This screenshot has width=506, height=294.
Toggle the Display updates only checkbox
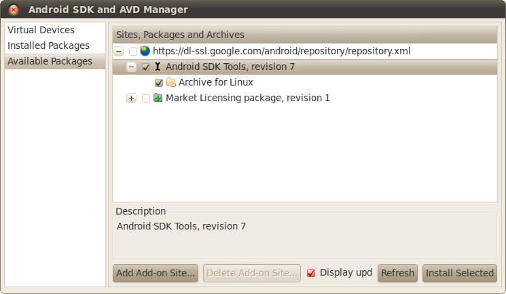[311, 273]
